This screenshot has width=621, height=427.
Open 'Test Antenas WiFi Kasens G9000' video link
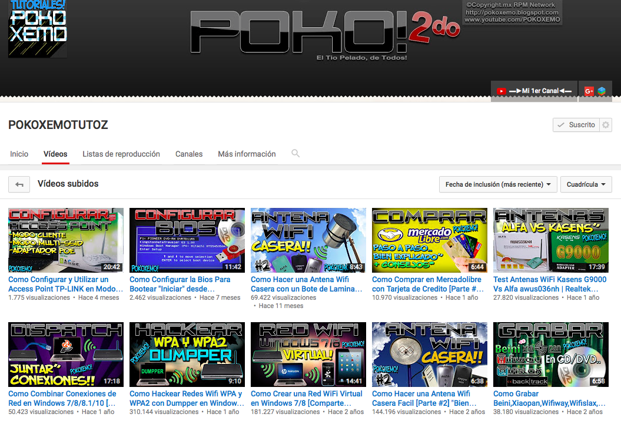[x=550, y=284]
